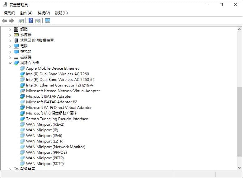Click the icon of WAN Miniport (PPPOE)
Viewport: 243px width, 178px height.
tap(22, 152)
